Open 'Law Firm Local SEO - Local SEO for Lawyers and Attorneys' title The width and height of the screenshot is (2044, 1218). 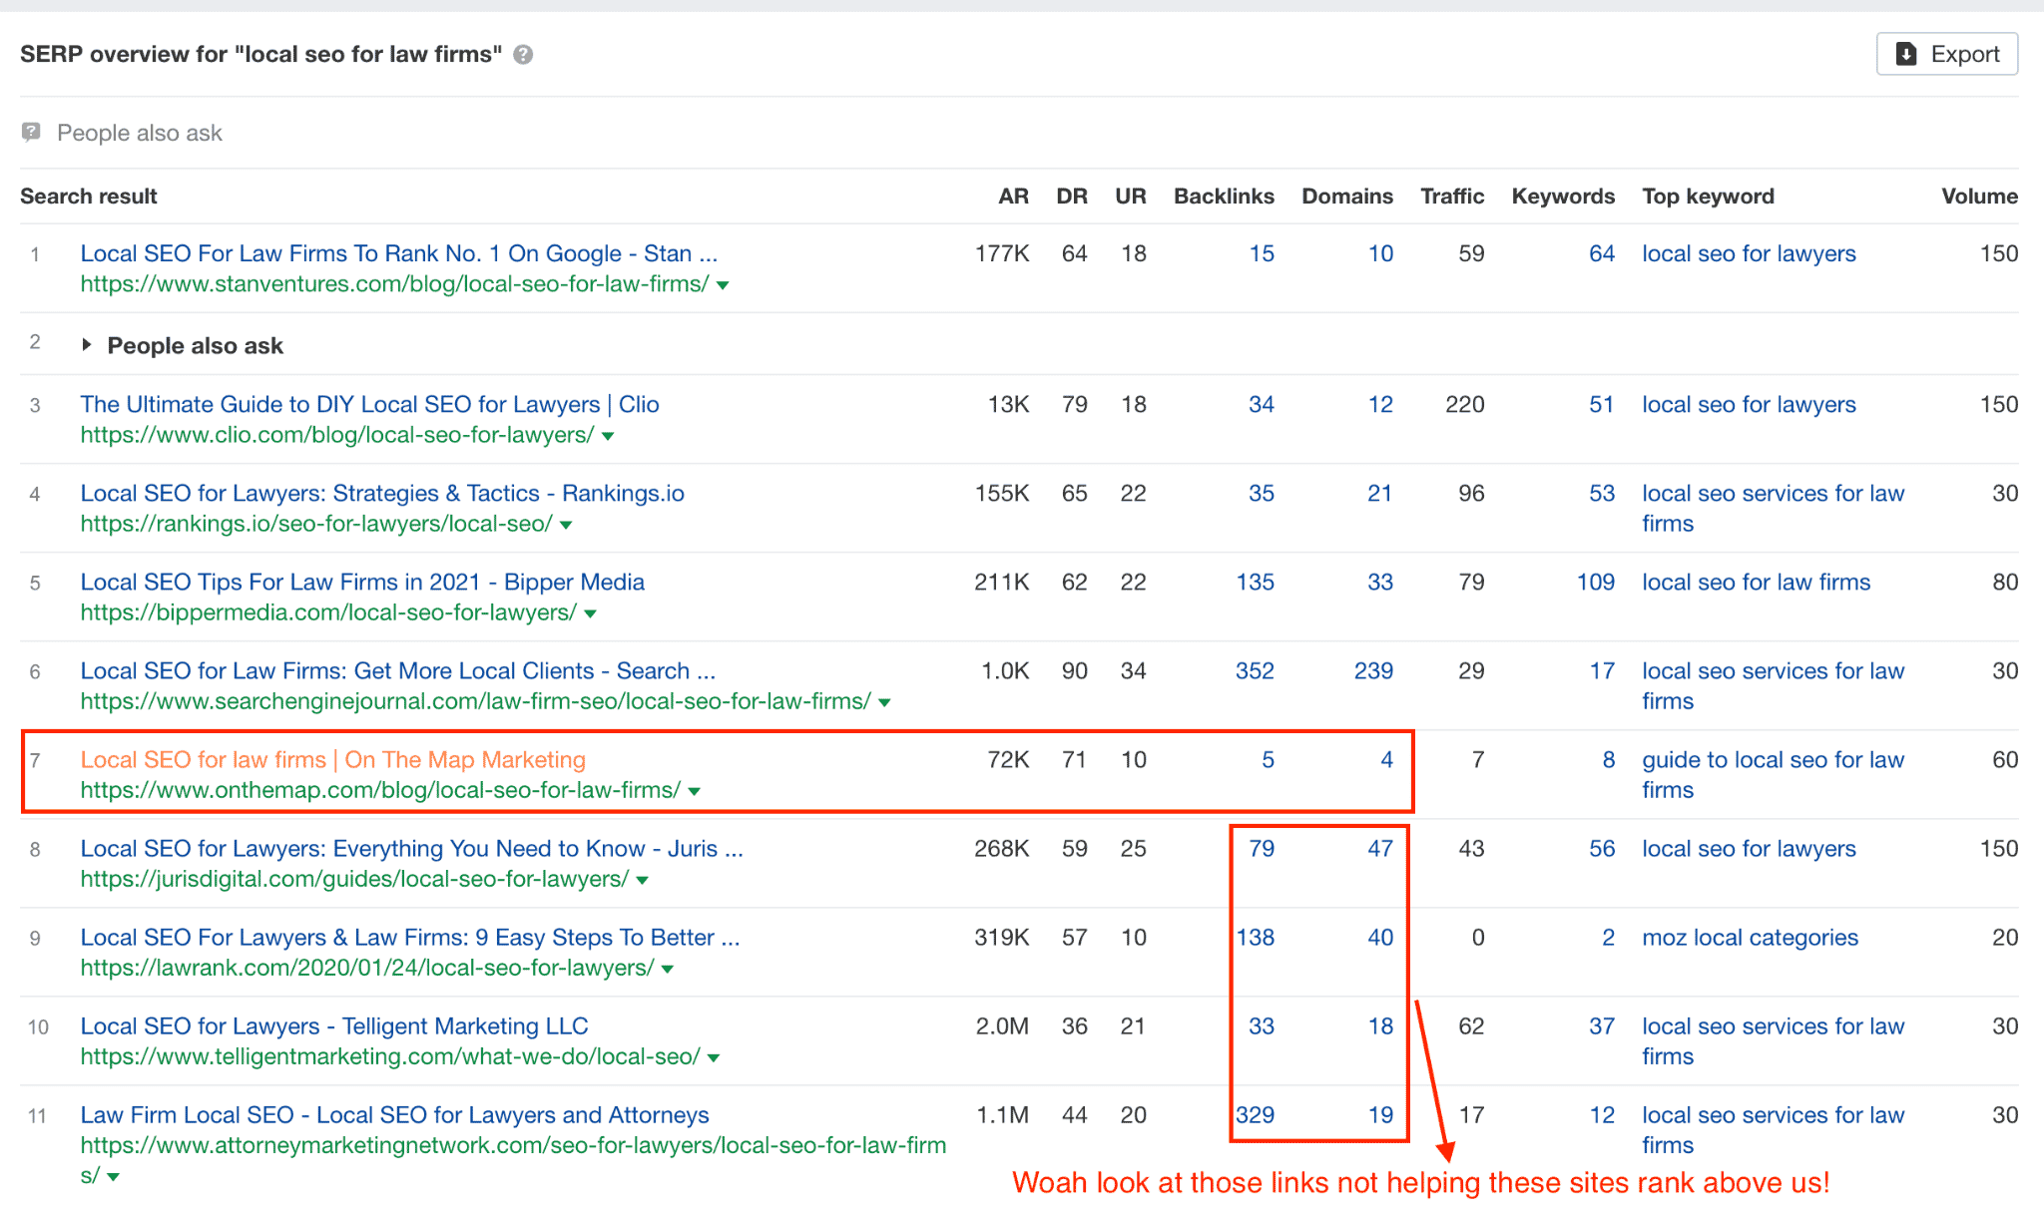pyautogui.click(x=395, y=1114)
